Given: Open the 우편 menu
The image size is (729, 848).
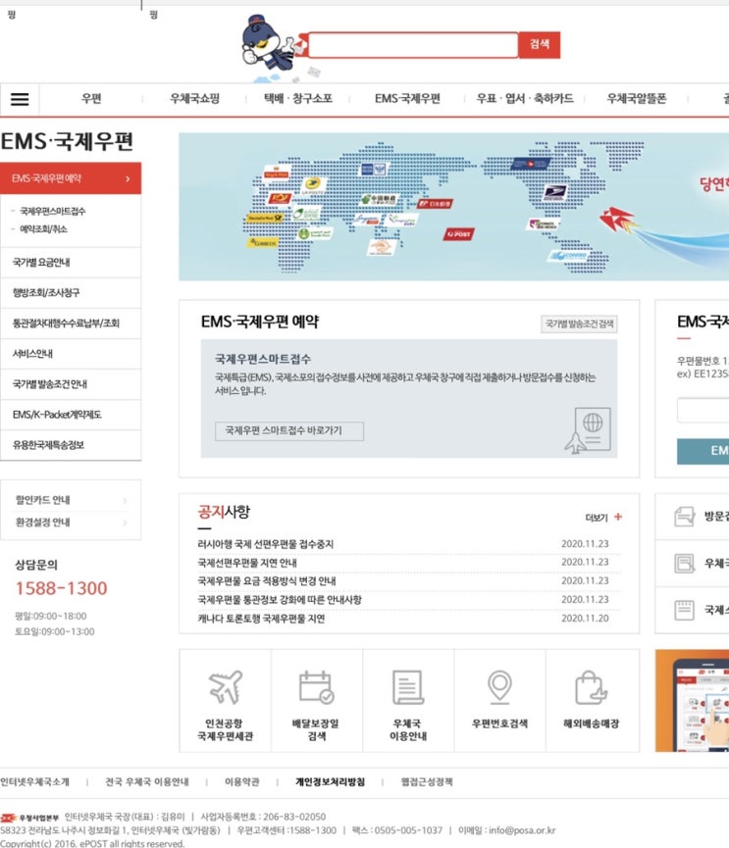Looking at the screenshot, I should click(x=91, y=98).
